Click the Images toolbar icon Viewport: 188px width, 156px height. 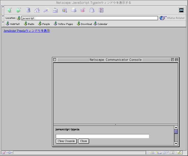(64, 10)
